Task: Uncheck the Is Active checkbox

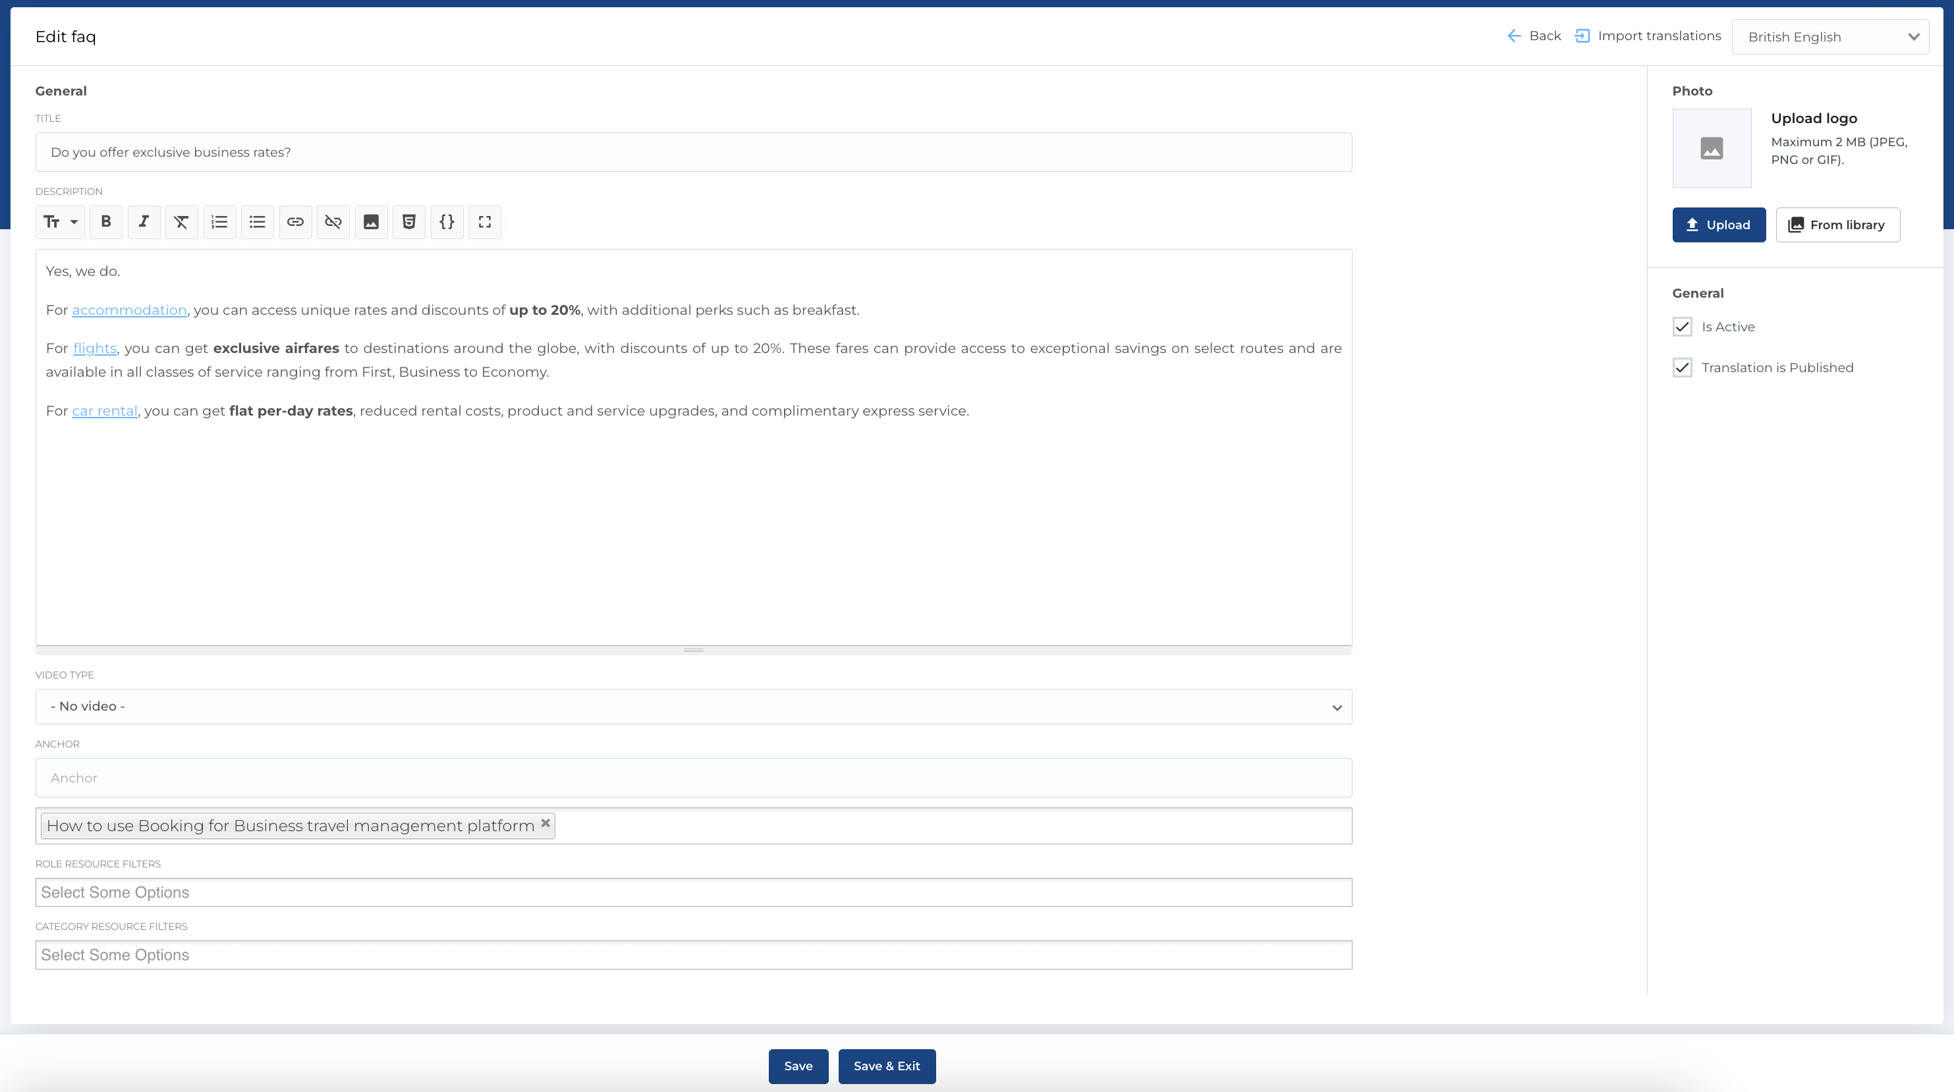Action: pyautogui.click(x=1683, y=326)
